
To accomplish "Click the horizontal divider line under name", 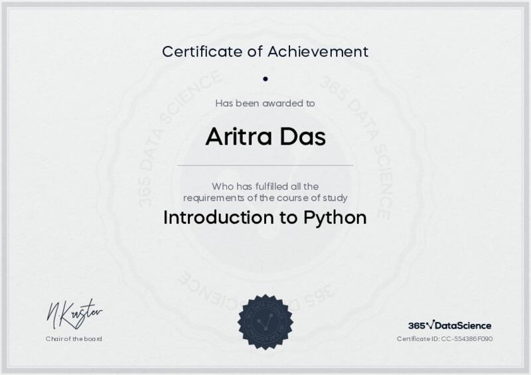I will pyautogui.click(x=265, y=165).
